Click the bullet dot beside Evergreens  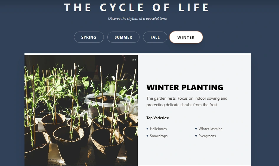pos(196,136)
